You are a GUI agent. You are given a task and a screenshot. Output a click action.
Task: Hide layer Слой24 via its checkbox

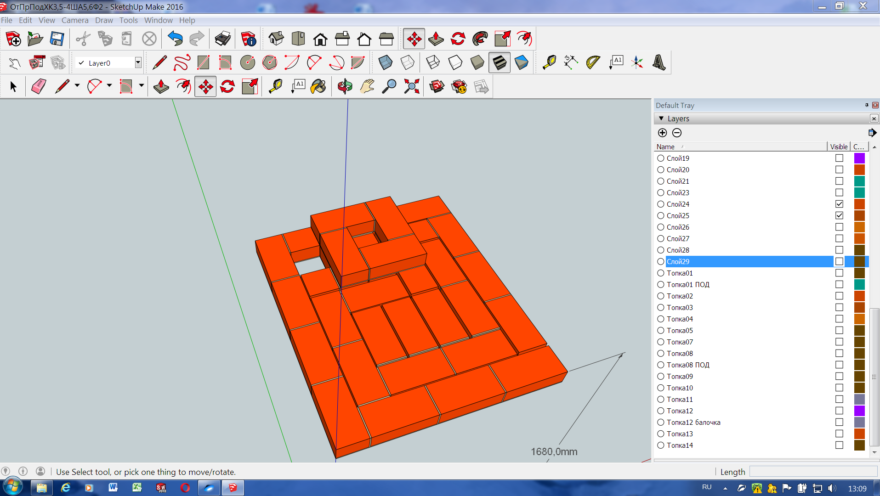click(839, 204)
